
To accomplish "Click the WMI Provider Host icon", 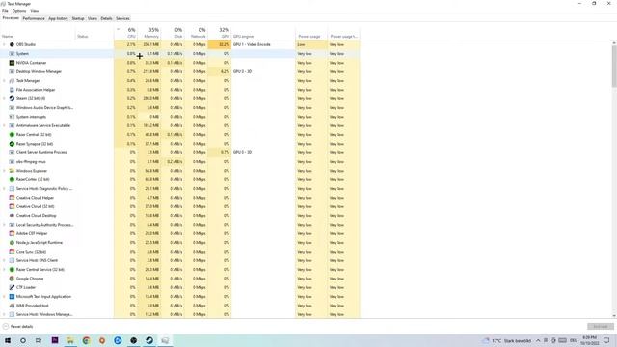I will [12, 306].
